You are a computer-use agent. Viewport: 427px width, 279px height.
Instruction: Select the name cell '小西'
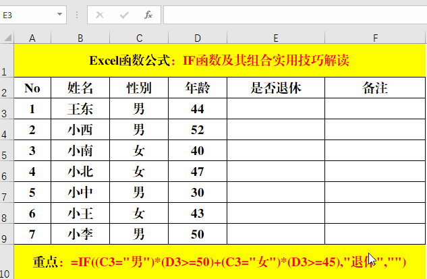[80, 129]
